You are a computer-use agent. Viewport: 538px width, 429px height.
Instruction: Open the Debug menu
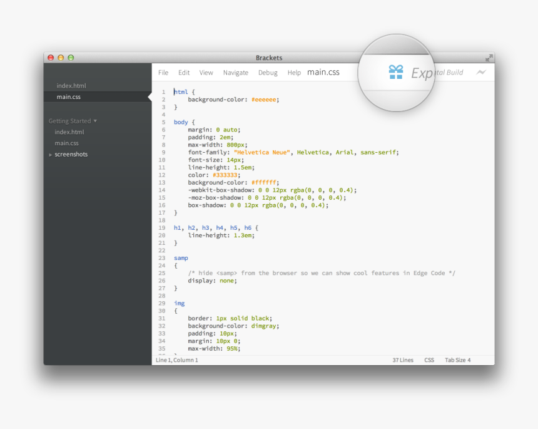[x=268, y=73]
